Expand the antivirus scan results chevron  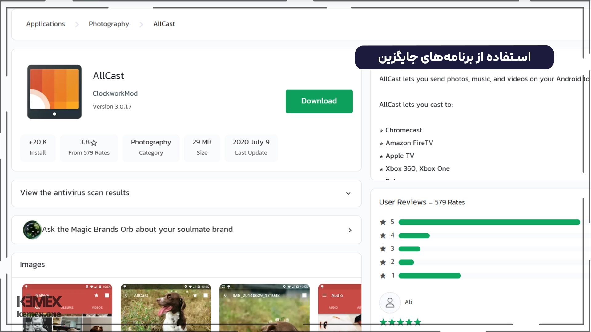(x=348, y=193)
